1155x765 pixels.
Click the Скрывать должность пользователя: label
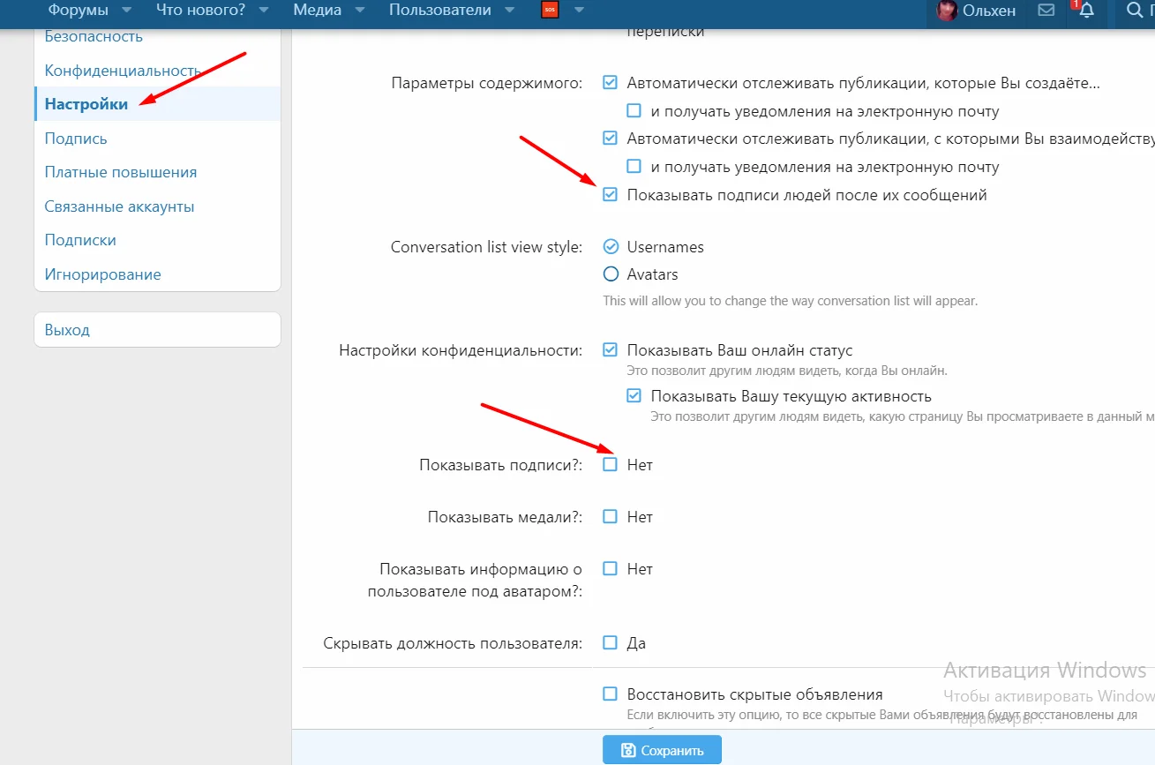(454, 643)
